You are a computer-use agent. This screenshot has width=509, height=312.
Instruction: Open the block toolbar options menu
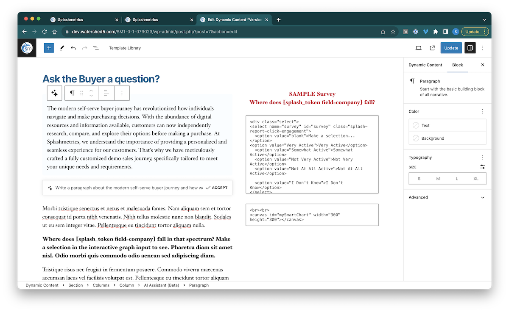122,93
